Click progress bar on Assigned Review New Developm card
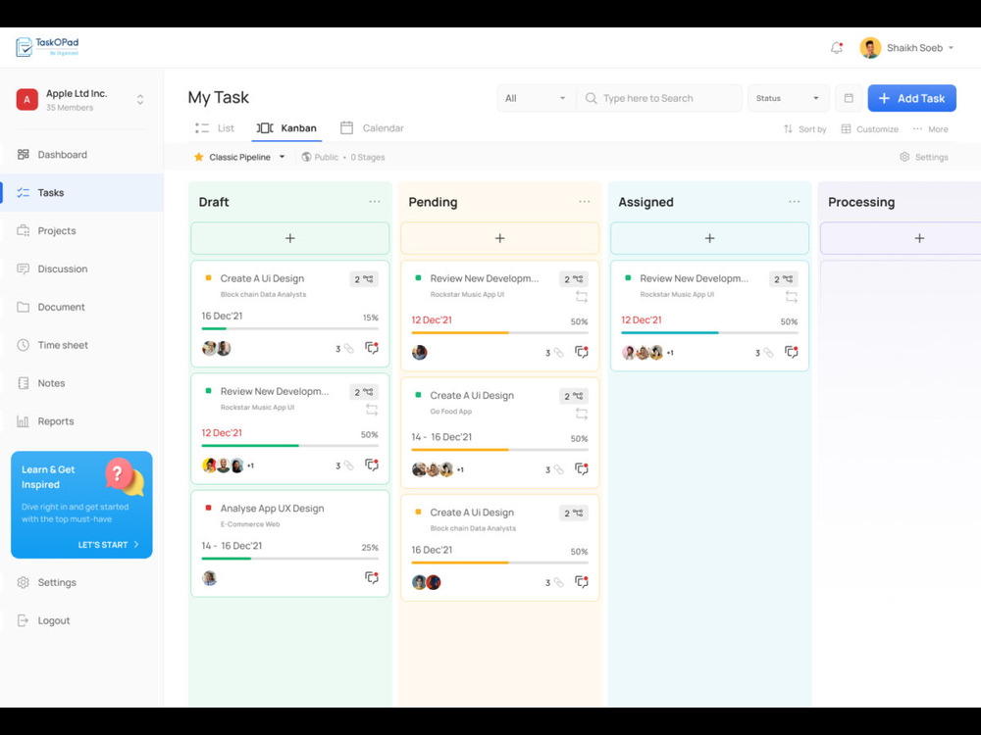The image size is (981, 735). [x=709, y=333]
